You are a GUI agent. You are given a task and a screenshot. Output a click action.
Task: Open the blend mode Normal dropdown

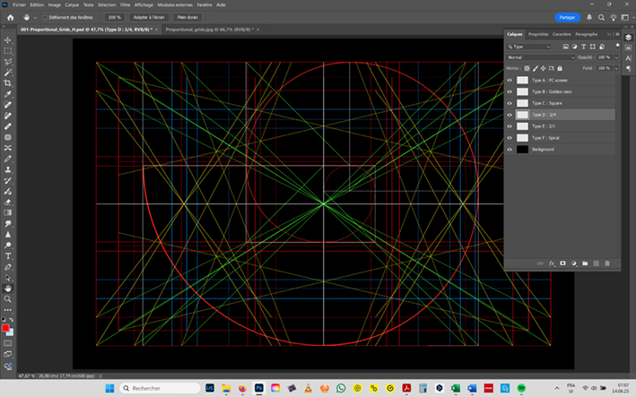pos(539,57)
